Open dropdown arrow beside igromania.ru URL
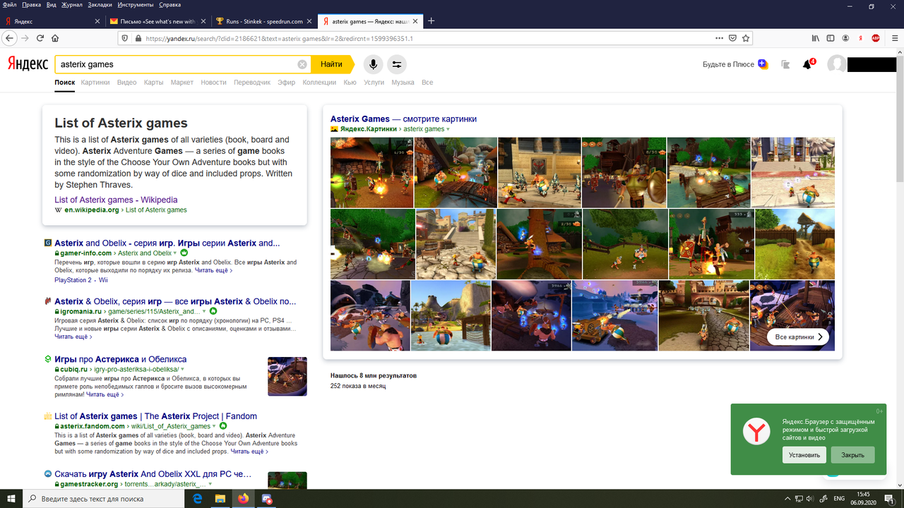 [204, 311]
